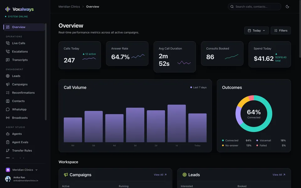This screenshot has height=188, width=301.
Task: Click the Agent Evals clipboard icon
Action: tap(8, 142)
